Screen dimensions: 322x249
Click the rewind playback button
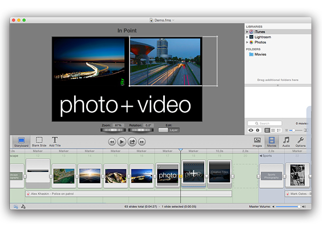click(x=112, y=142)
